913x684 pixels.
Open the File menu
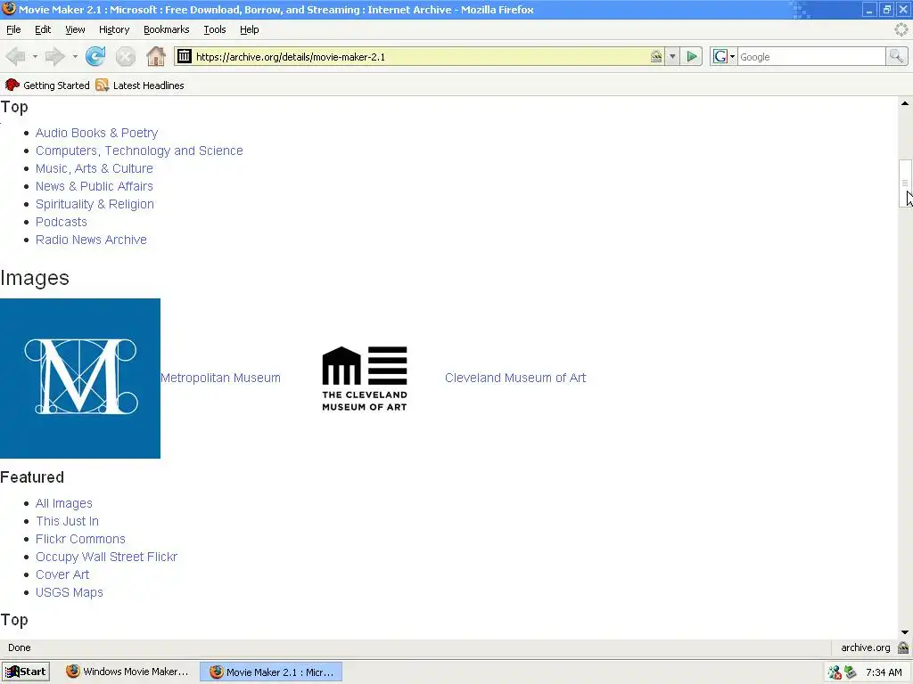tap(13, 29)
